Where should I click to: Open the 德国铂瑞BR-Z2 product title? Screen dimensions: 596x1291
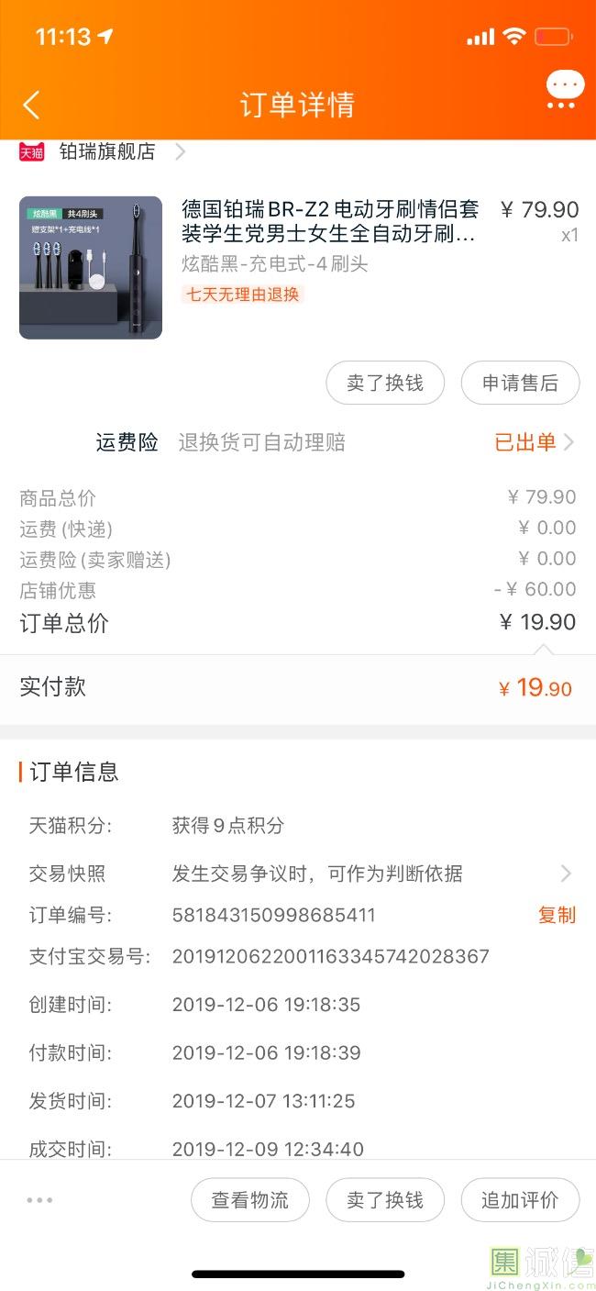(x=330, y=222)
